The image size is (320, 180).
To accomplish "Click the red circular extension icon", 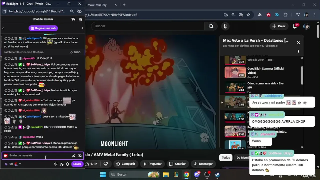I will point(268,15).
